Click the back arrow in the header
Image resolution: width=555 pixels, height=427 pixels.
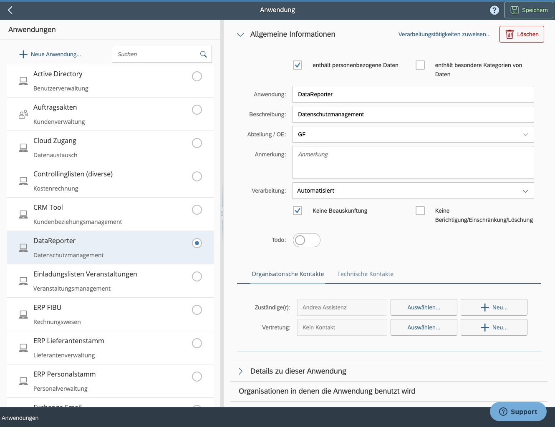coord(10,10)
